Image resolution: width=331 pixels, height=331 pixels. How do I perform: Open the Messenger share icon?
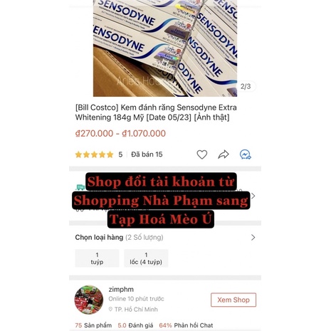point(246,154)
